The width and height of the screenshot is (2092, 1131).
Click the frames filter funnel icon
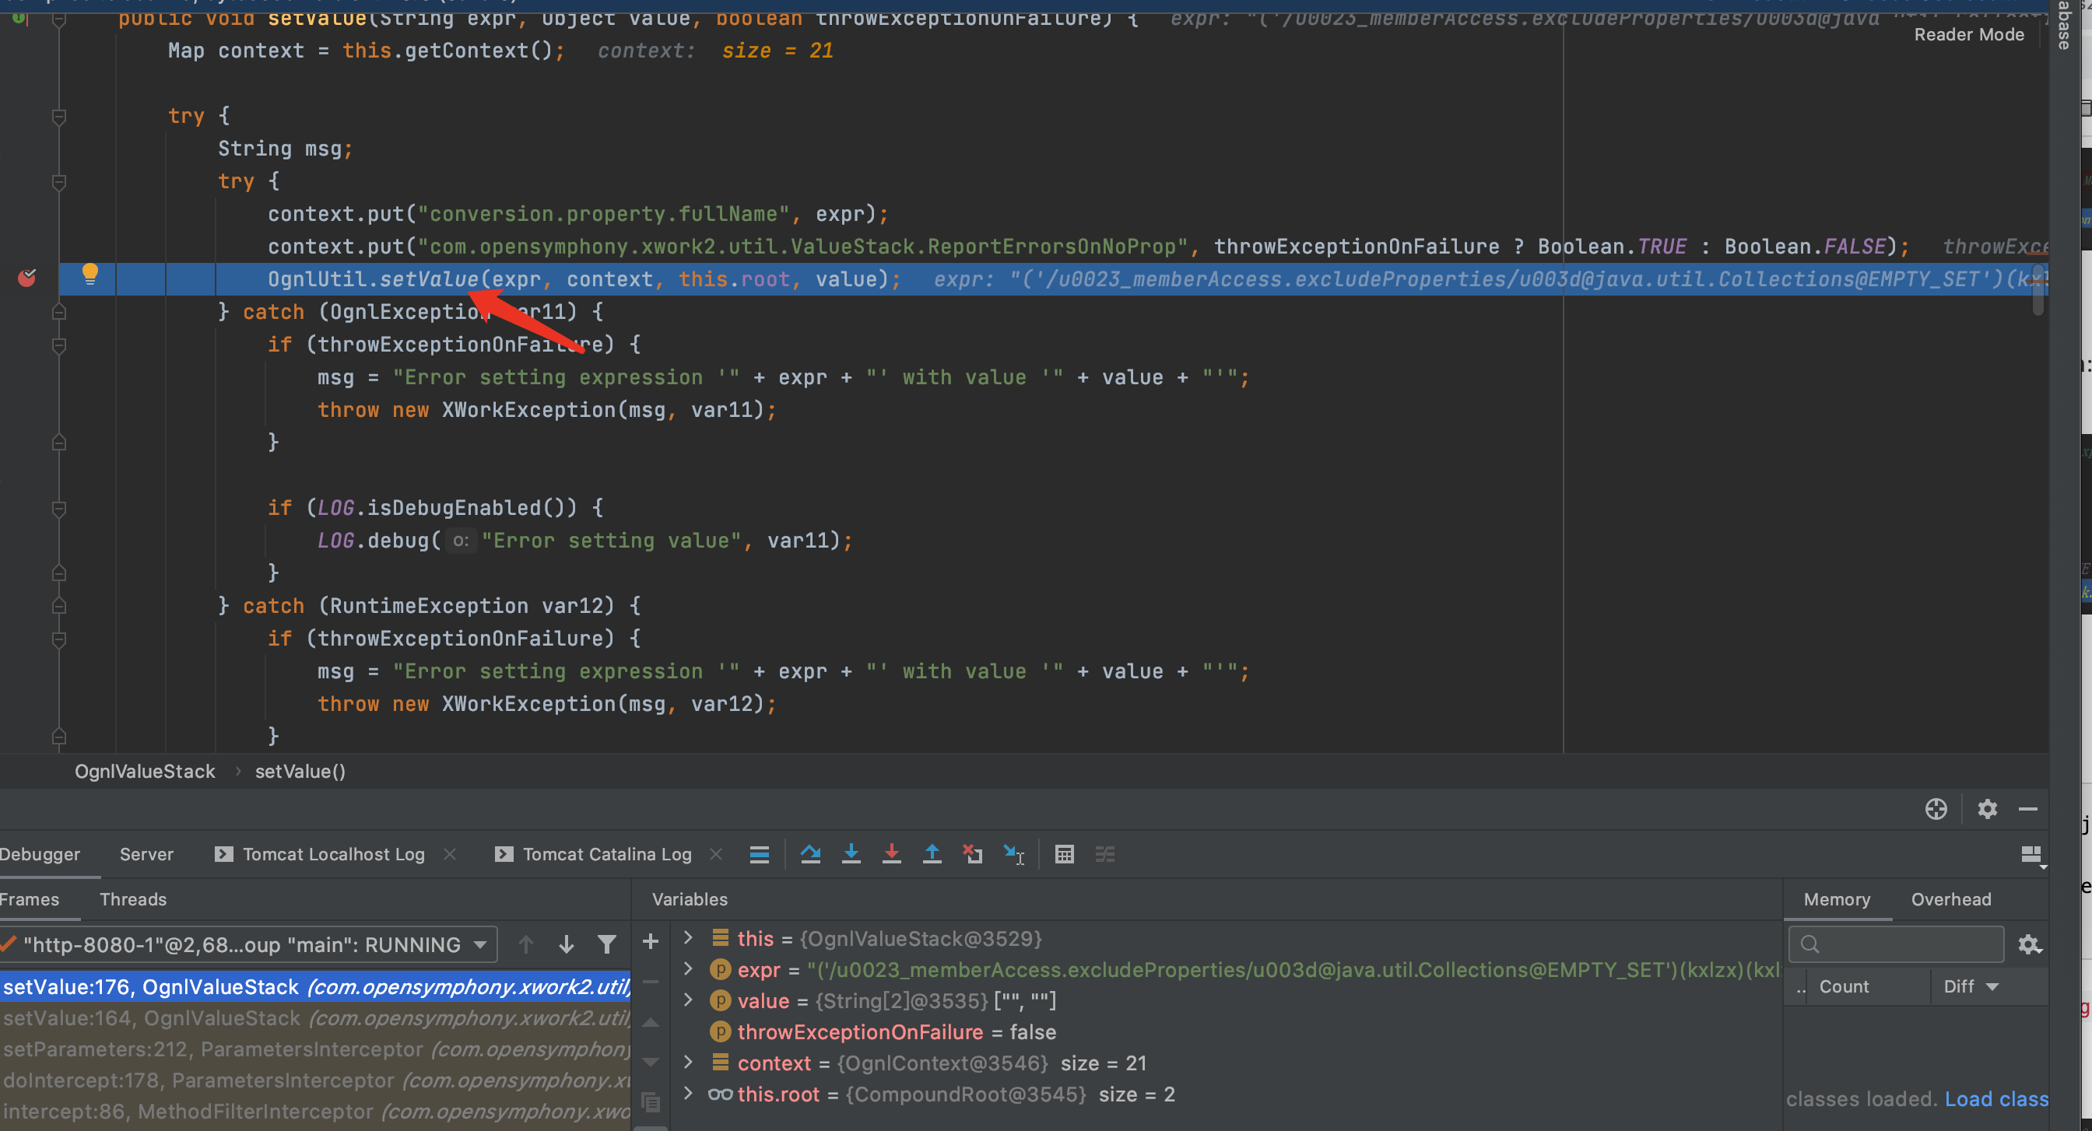(606, 944)
